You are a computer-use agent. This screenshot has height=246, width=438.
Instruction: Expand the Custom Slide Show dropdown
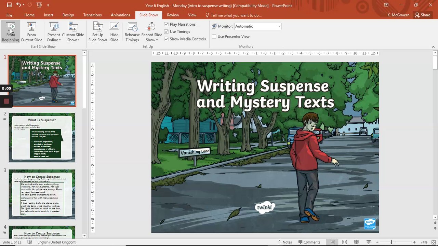pyautogui.click(x=73, y=38)
